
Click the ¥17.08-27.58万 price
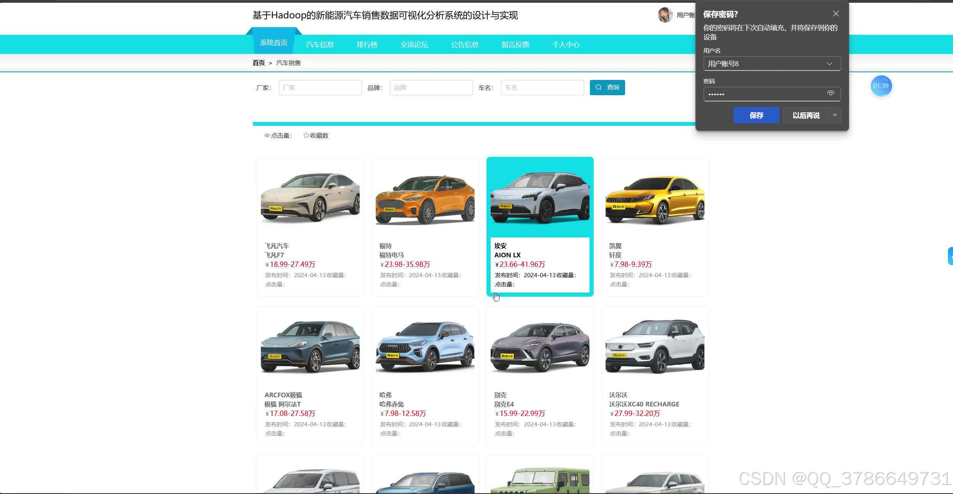(x=290, y=414)
